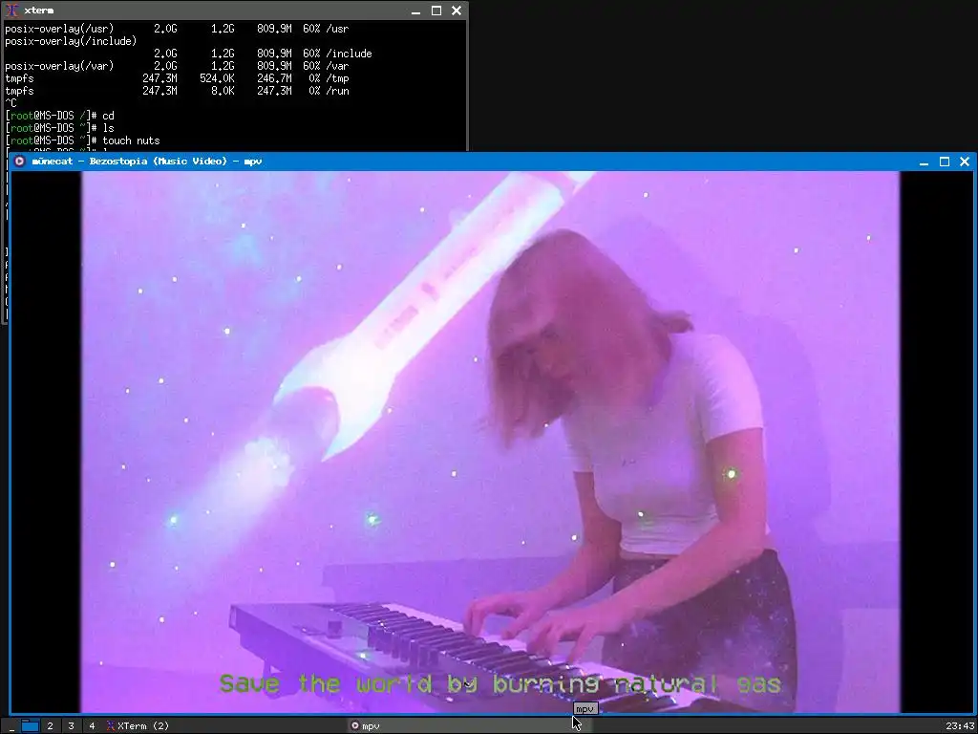Viewport: 978px width, 734px height.
Task: Click the xterm window menu icon
Action: [11, 11]
